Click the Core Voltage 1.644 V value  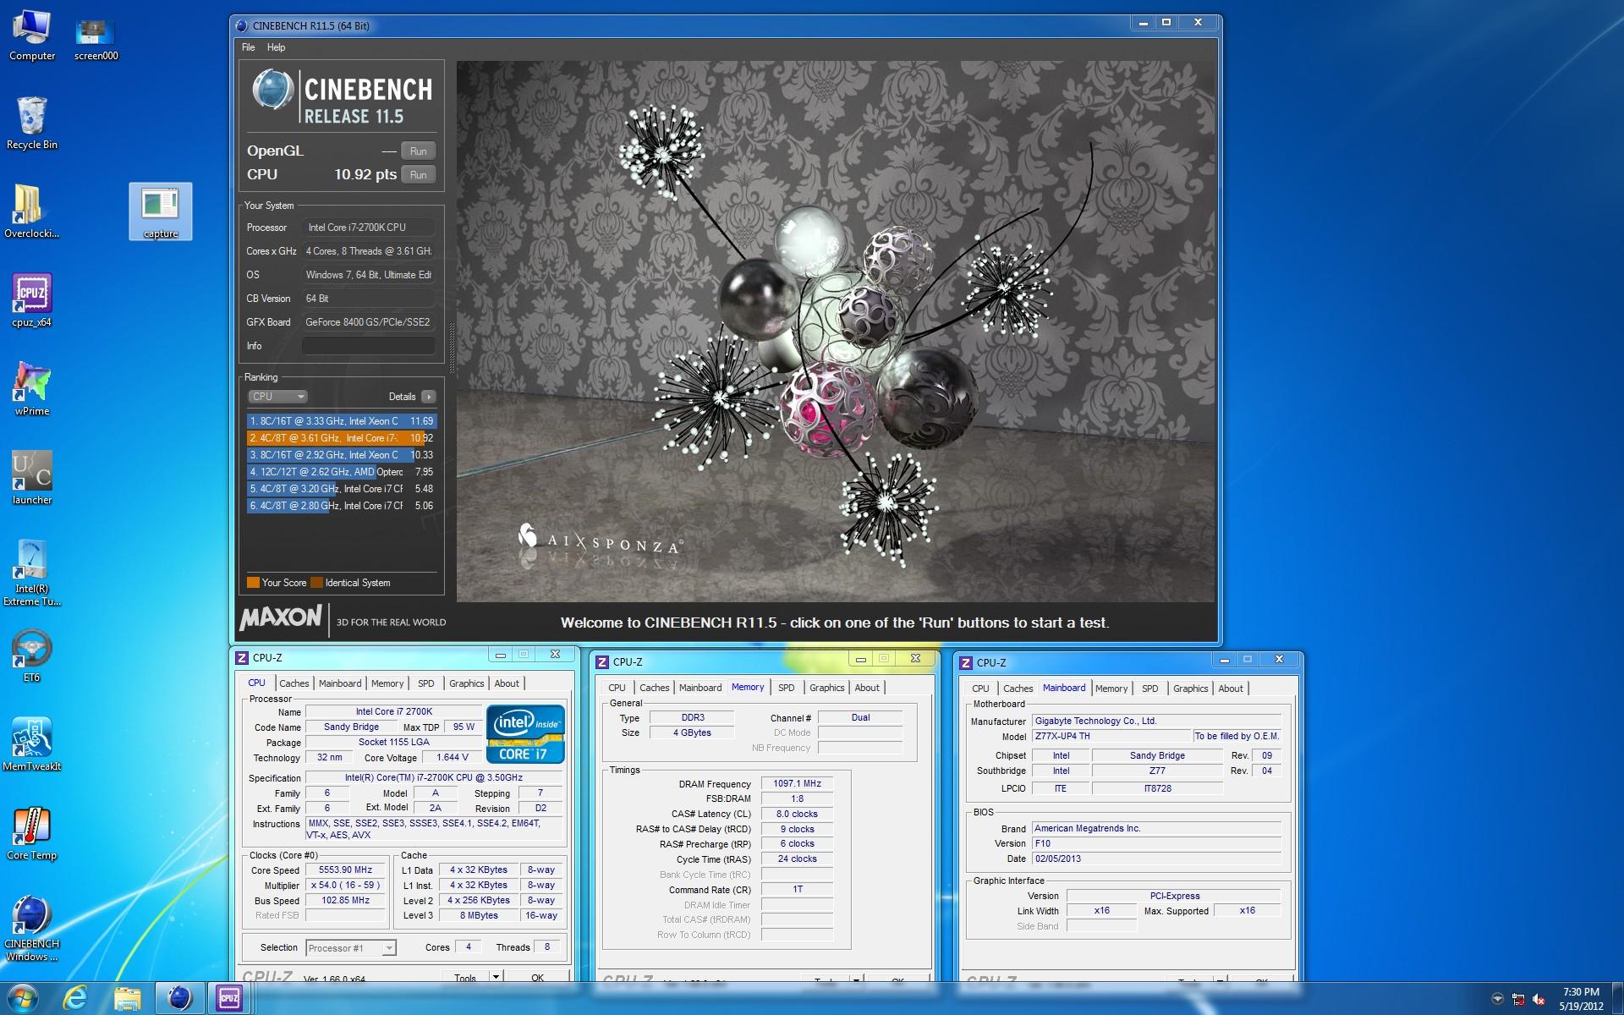tap(453, 758)
